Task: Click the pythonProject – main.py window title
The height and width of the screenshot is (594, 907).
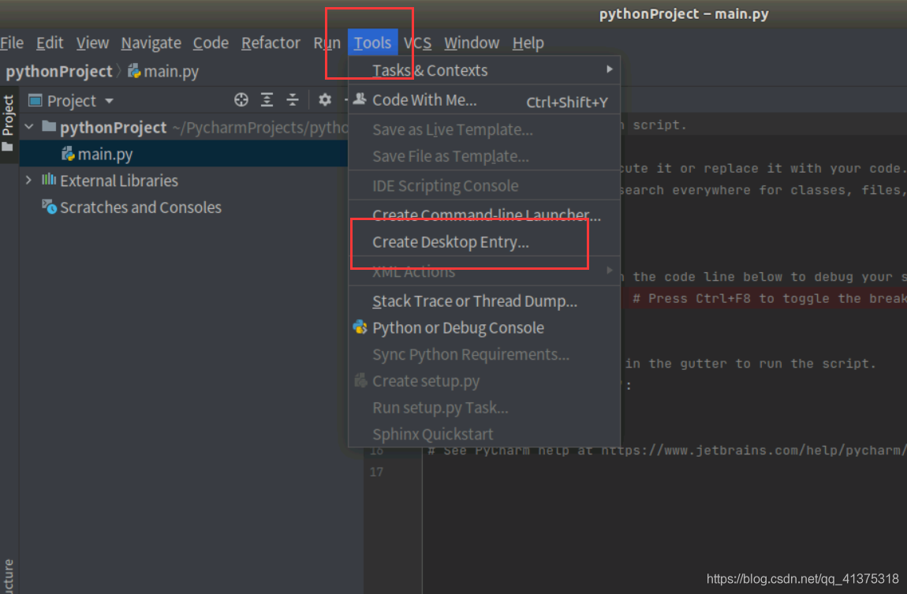Action: [x=684, y=14]
